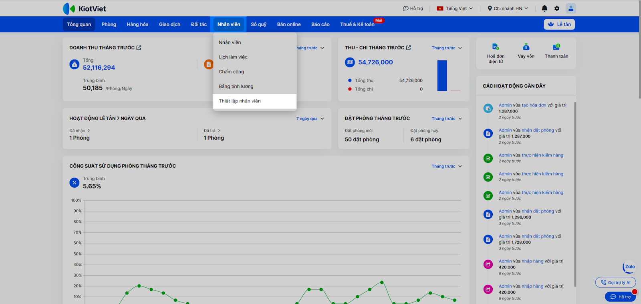Viewport: 641px width, 304px height.
Task: Select Chấm công menu entry
Action: click(x=255, y=72)
